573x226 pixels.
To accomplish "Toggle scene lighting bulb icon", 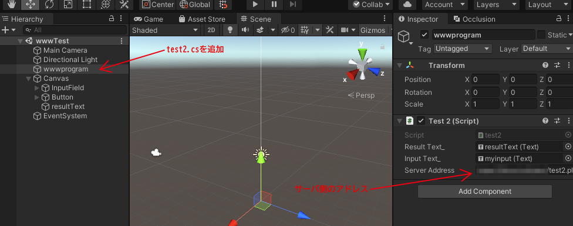I will click(230, 30).
